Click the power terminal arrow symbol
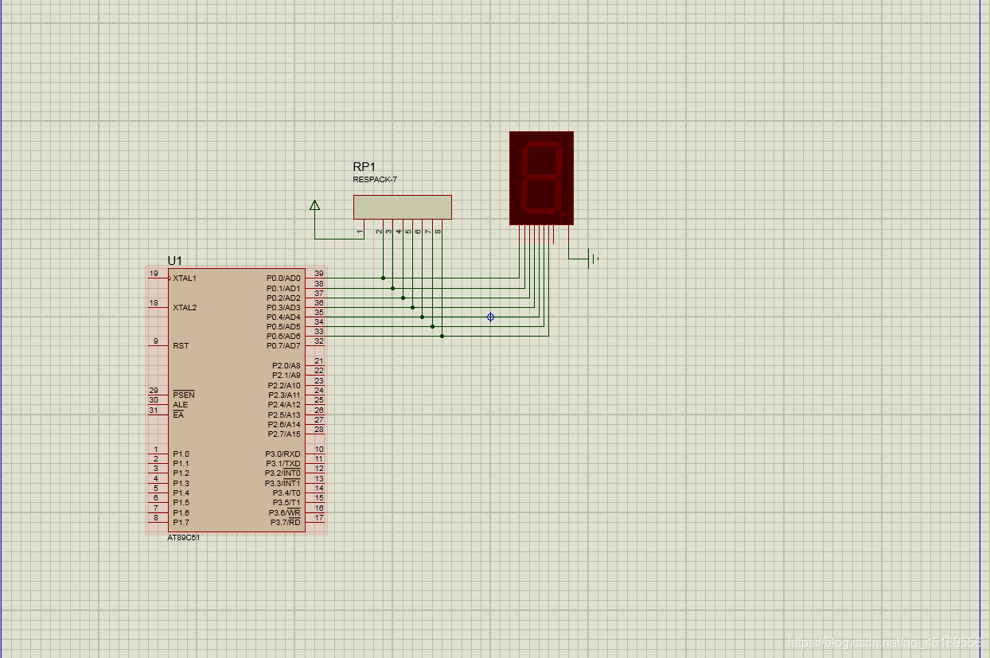This screenshot has width=990, height=658. click(315, 205)
